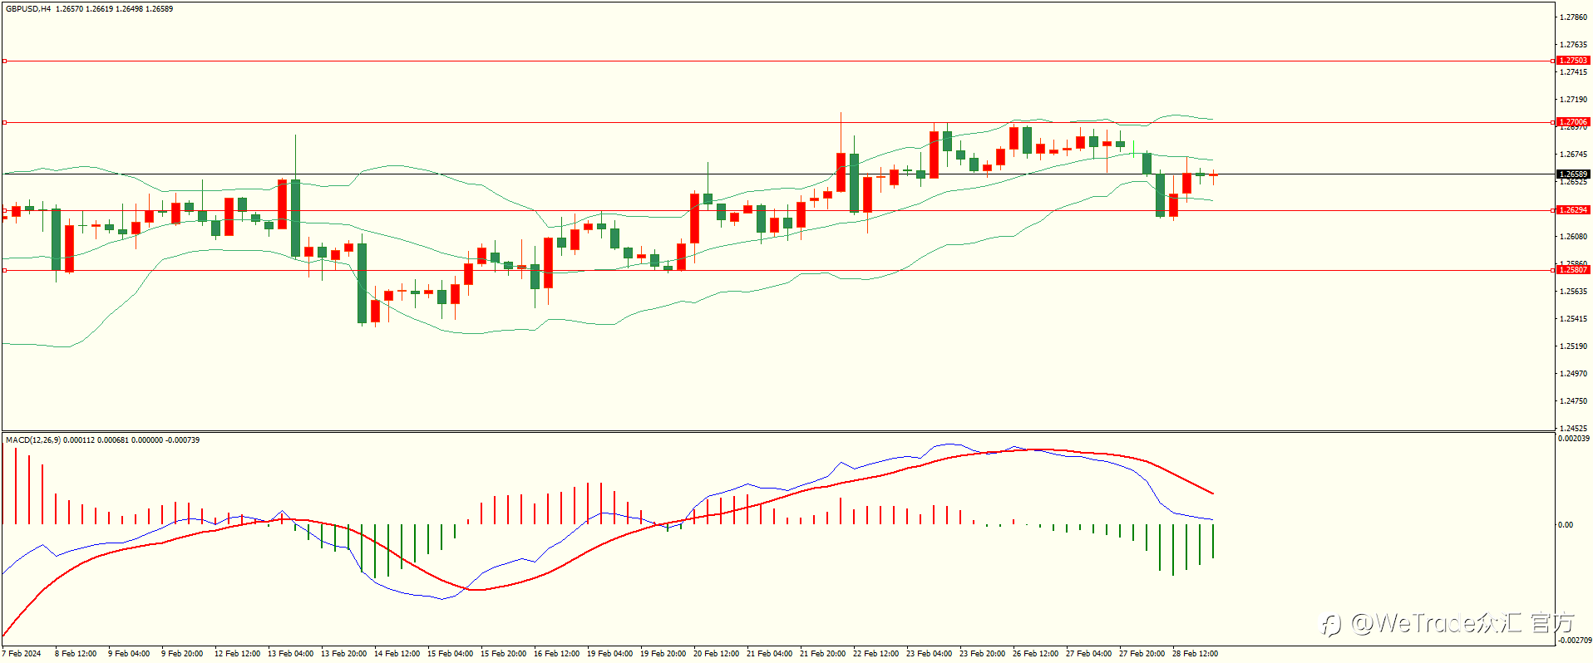1593x663 pixels.
Task: Click the 23 Feb 04:00 time label
Action: click(929, 654)
